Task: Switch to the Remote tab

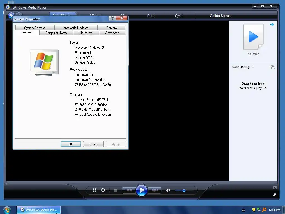Action: click(111, 28)
